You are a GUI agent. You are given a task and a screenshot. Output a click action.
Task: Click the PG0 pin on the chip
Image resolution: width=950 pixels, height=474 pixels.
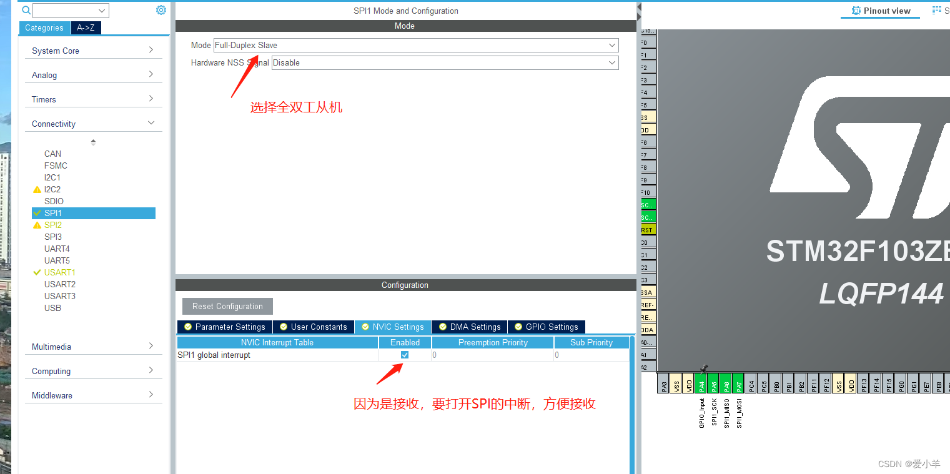(x=901, y=383)
